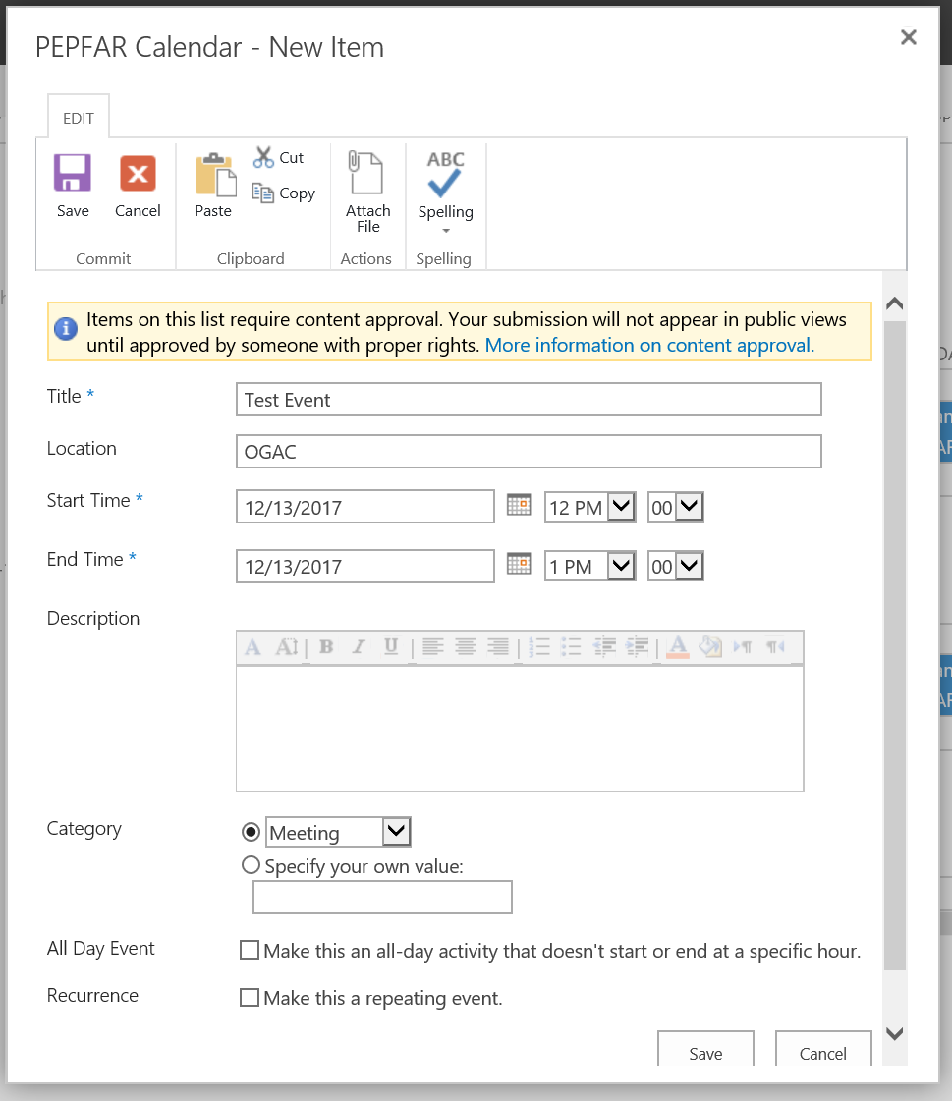Click inside the Description text area
This screenshot has width=952, height=1101.
[520, 728]
